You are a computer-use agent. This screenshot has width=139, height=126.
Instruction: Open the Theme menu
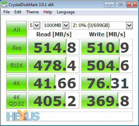pyautogui.click(x=33, y=12)
